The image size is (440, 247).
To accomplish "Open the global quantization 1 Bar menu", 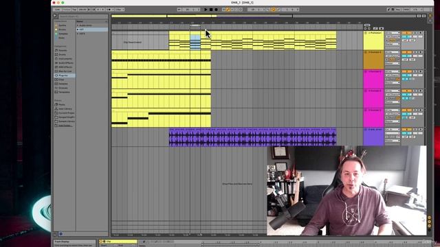I will (119, 10).
